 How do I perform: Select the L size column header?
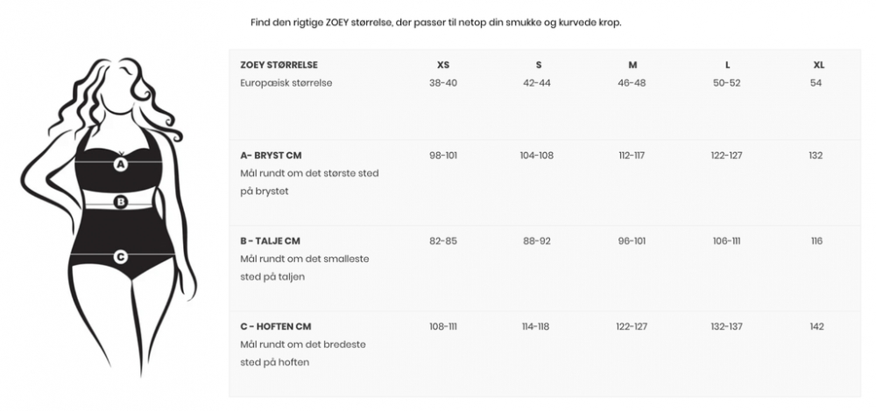tap(727, 66)
